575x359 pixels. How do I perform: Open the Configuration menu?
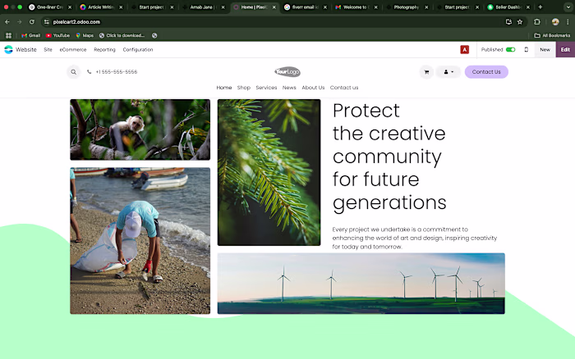click(138, 49)
